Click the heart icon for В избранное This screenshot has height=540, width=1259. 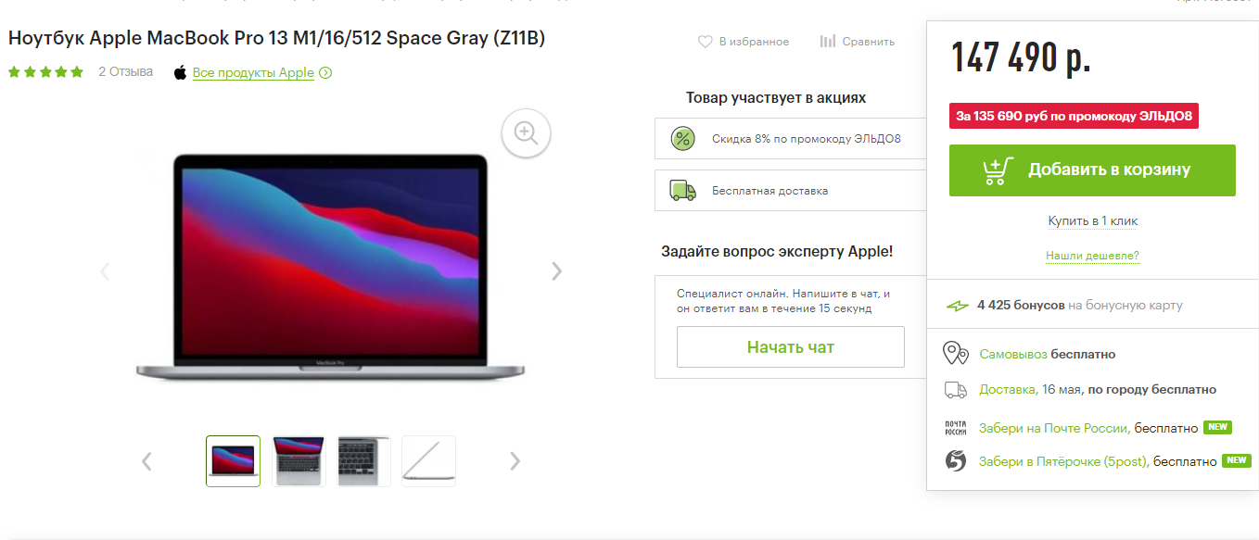click(x=706, y=42)
